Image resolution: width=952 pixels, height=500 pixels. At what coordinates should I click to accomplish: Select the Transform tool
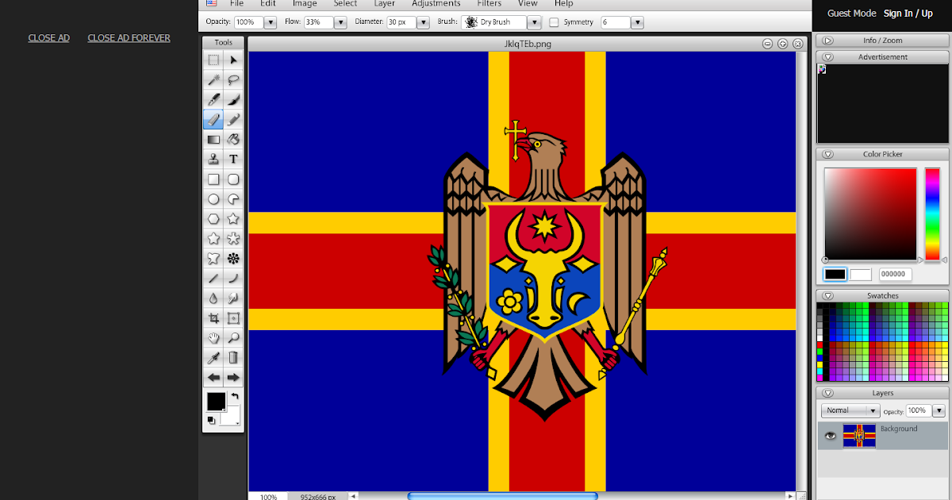tap(233, 317)
